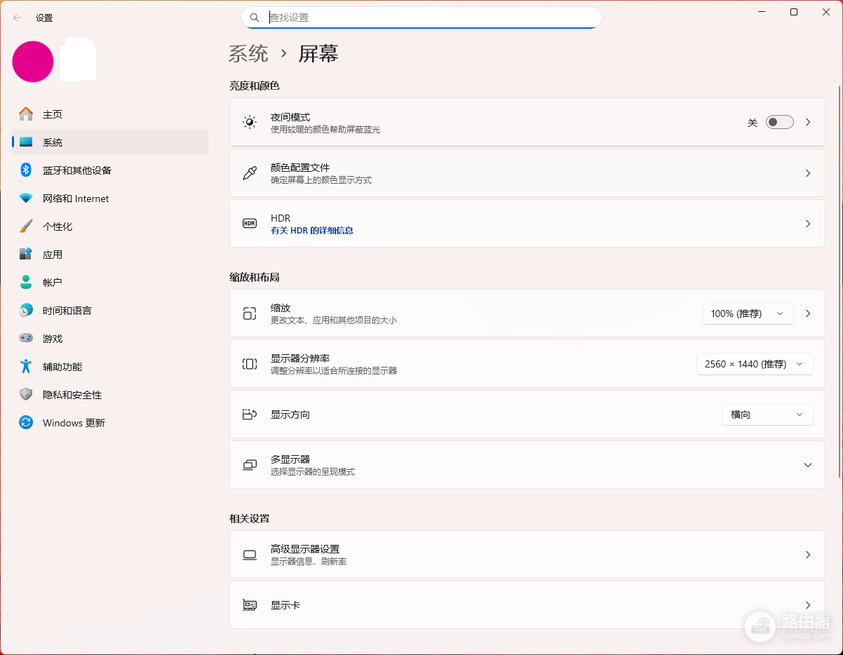843x655 pixels.
Task: Open the HDR row chevron
Action: [x=808, y=224]
